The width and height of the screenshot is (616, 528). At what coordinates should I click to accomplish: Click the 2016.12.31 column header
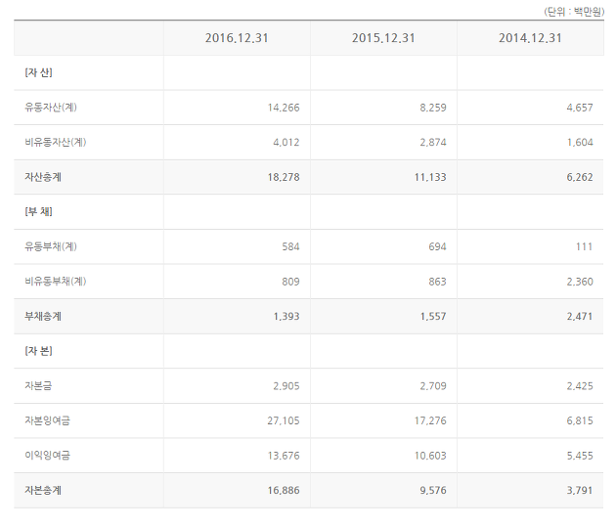pos(237,38)
